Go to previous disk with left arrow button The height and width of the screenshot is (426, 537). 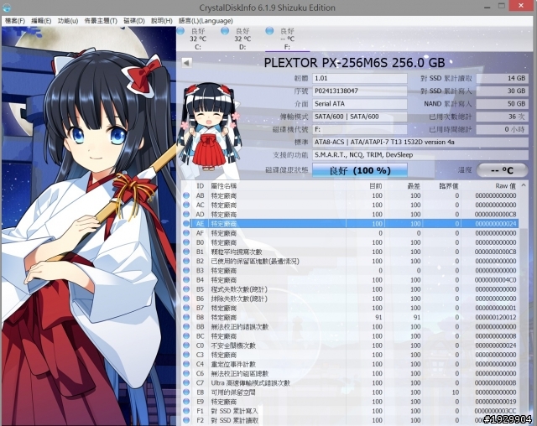[x=186, y=63]
